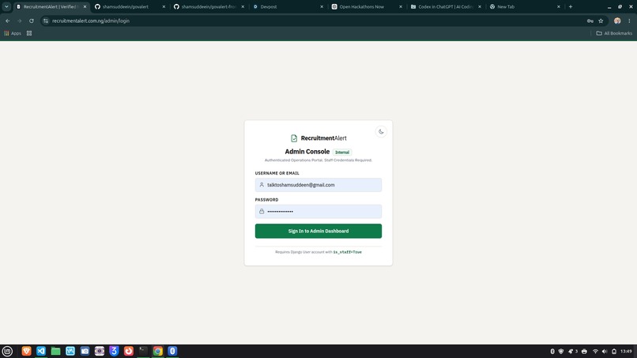Switch to the RecruitmentAlert browser tab
The image size is (637, 358).
(x=51, y=6)
